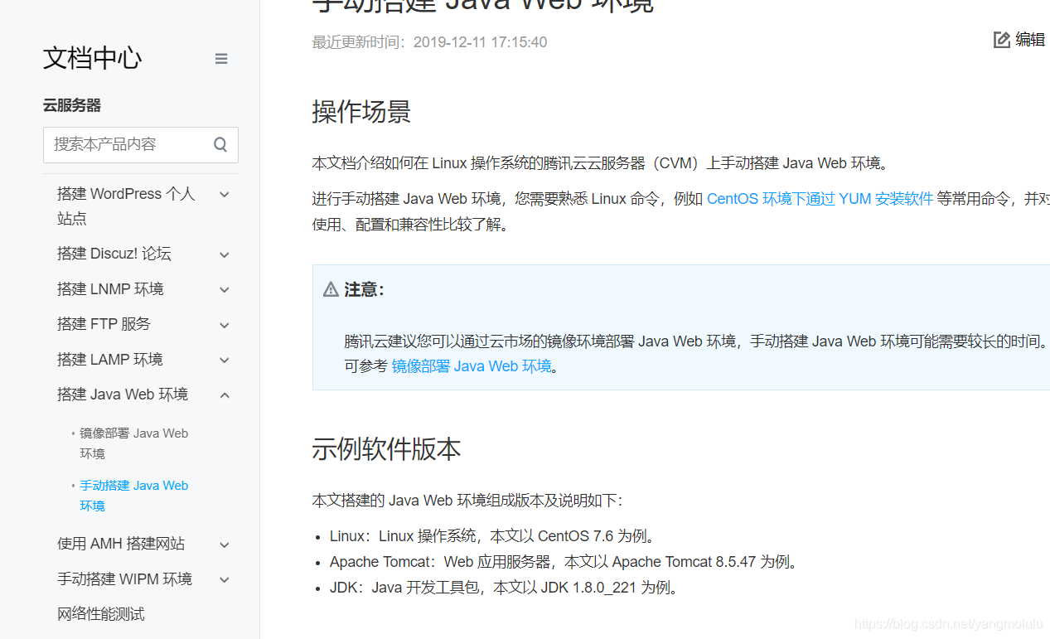Open the 文档中心 home title
The image size is (1050, 639).
tap(91, 58)
